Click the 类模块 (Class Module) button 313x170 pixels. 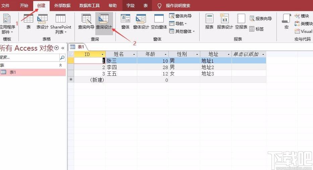[x=304, y=23]
